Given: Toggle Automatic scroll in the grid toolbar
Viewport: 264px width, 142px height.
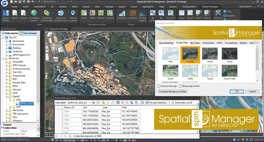Looking at the screenshot, I should tap(181, 103).
